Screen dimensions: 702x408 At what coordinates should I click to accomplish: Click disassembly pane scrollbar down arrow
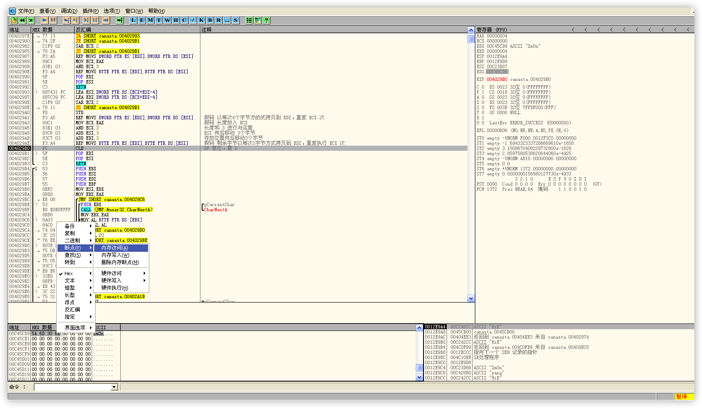[x=471, y=299]
